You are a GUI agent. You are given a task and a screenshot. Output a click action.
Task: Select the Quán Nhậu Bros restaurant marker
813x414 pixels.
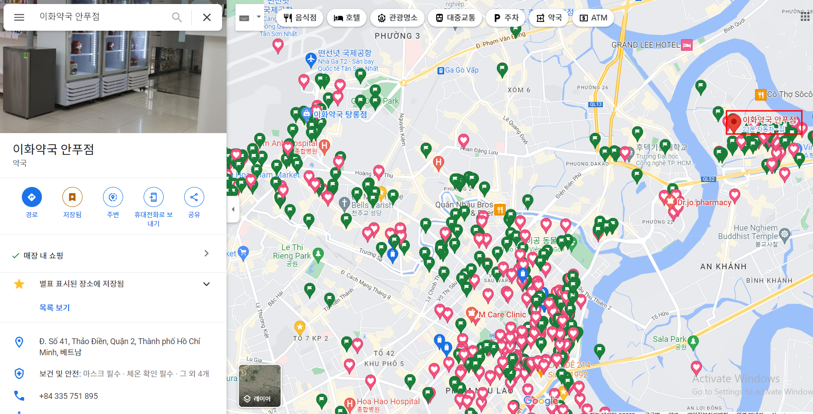click(x=500, y=209)
